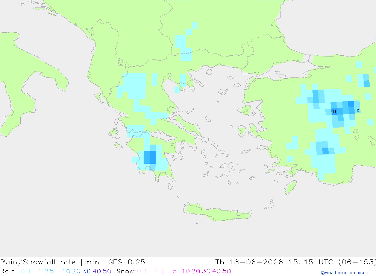This screenshot has height=276, width=376.
Task: Click the "2" rainfall value beside dark cell
Action: (358, 110)
